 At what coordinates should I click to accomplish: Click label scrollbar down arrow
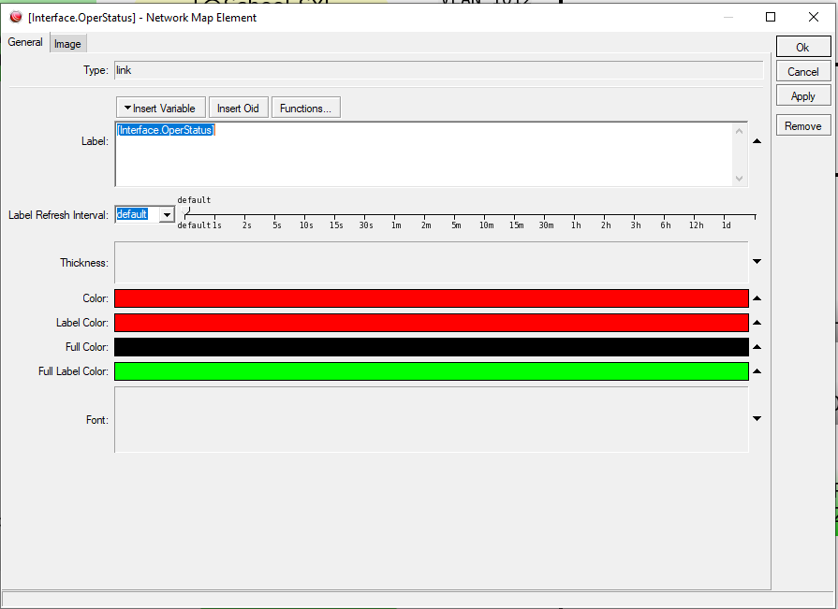pyautogui.click(x=739, y=179)
